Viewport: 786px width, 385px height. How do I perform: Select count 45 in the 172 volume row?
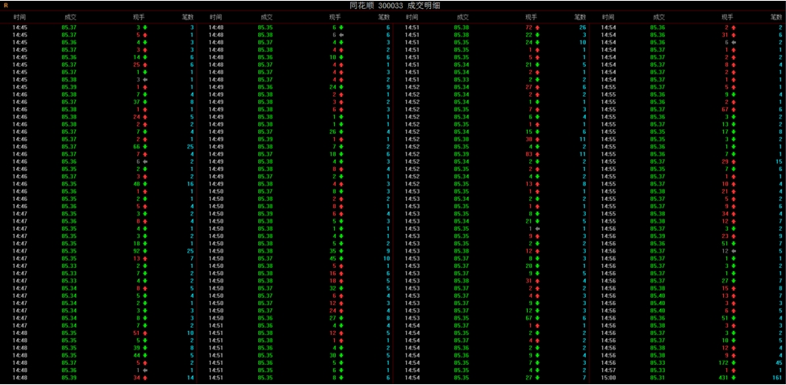point(779,362)
